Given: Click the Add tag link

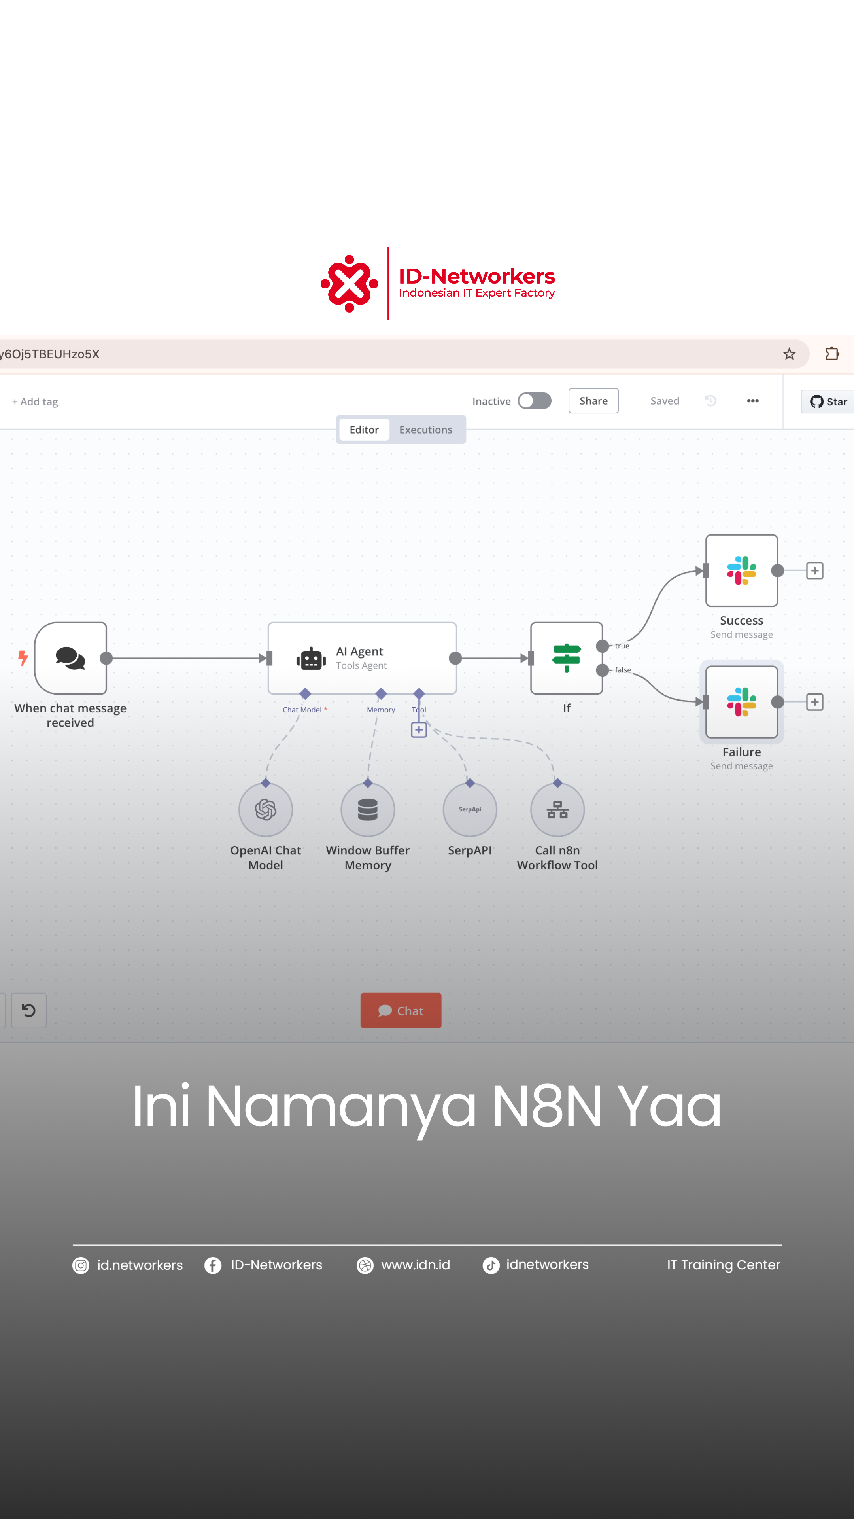Looking at the screenshot, I should [35, 402].
